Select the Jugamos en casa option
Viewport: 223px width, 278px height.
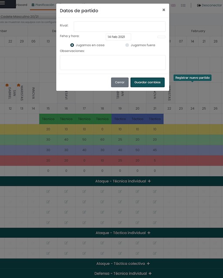click(72, 45)
